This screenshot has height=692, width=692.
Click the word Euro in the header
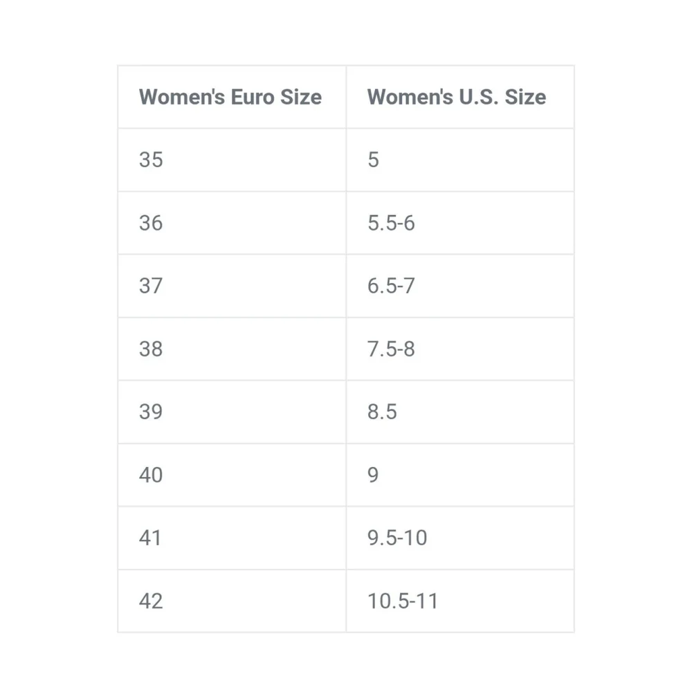pos(253,97)
